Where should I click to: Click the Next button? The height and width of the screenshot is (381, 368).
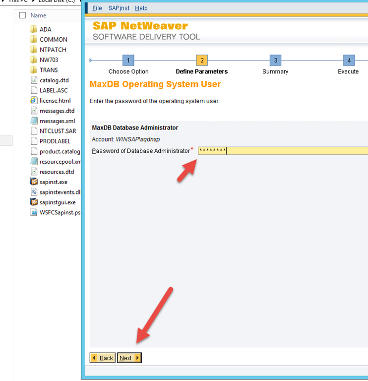pyautogui.click(x=129, y=358)
